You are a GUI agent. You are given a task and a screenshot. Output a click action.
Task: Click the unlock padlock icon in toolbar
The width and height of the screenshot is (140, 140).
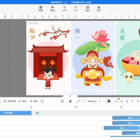(x=56, y=16)
